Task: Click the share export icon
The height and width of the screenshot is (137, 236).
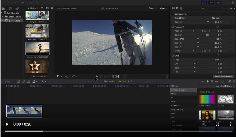Action: tap(232, 3)
